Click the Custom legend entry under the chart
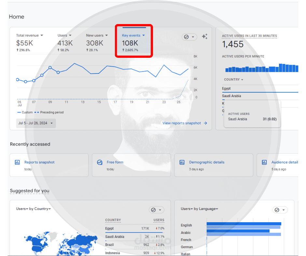Viewport: 306px width, 256px height. pyautogui.click(x=25, y=112)
